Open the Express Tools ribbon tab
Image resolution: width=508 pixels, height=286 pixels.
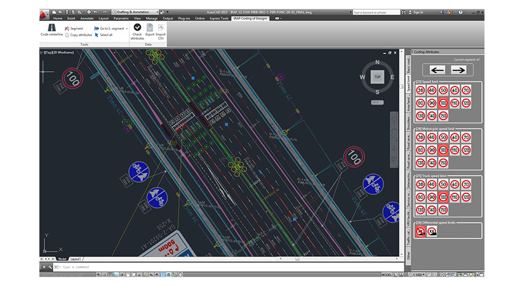[219, 18]
